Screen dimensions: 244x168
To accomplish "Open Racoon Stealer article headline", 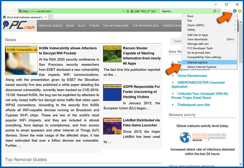I will pyautogui.click(x=142, y=55).
